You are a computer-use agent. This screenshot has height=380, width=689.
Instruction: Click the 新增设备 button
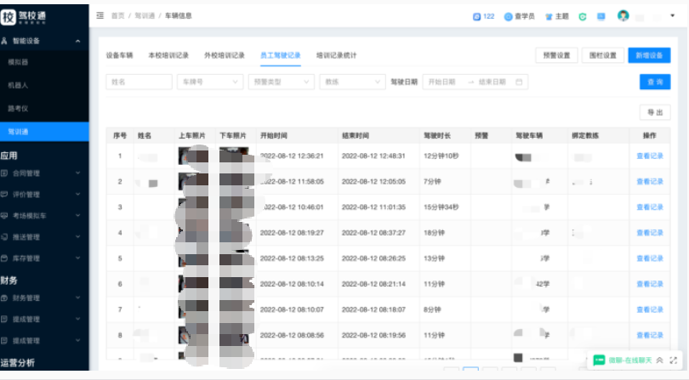[x=649, y=55]
